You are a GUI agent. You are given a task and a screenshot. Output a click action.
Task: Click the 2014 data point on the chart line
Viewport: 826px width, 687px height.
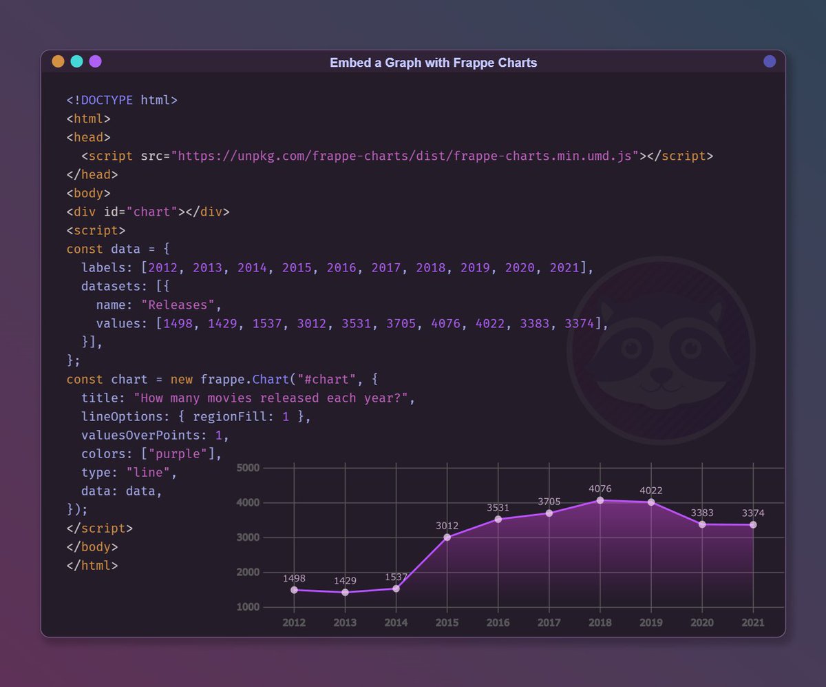click(x=396, y=588)
